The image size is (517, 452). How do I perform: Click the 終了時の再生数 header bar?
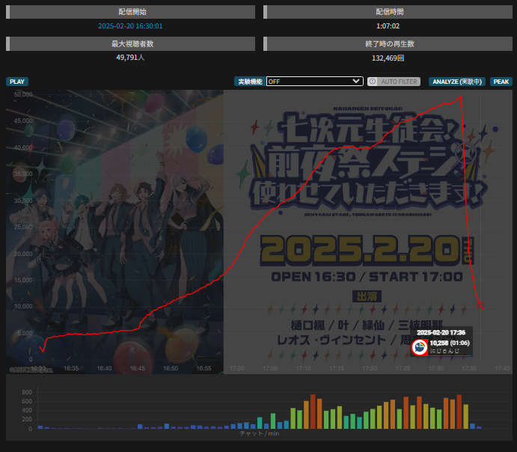click(388, 44)
